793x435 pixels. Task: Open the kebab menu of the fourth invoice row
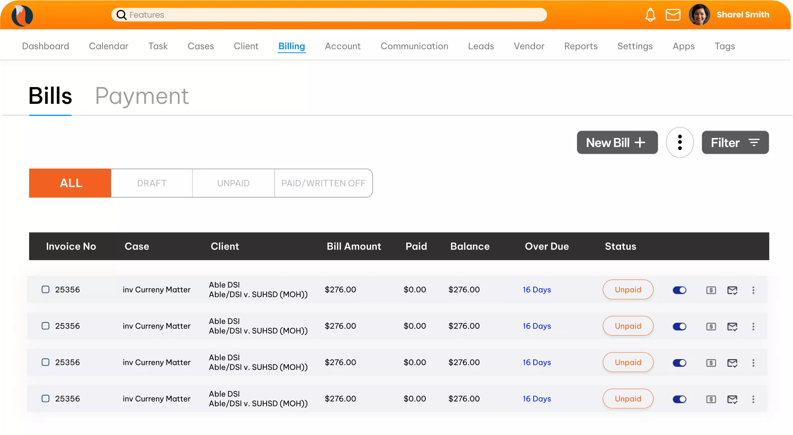pos(753,399)
